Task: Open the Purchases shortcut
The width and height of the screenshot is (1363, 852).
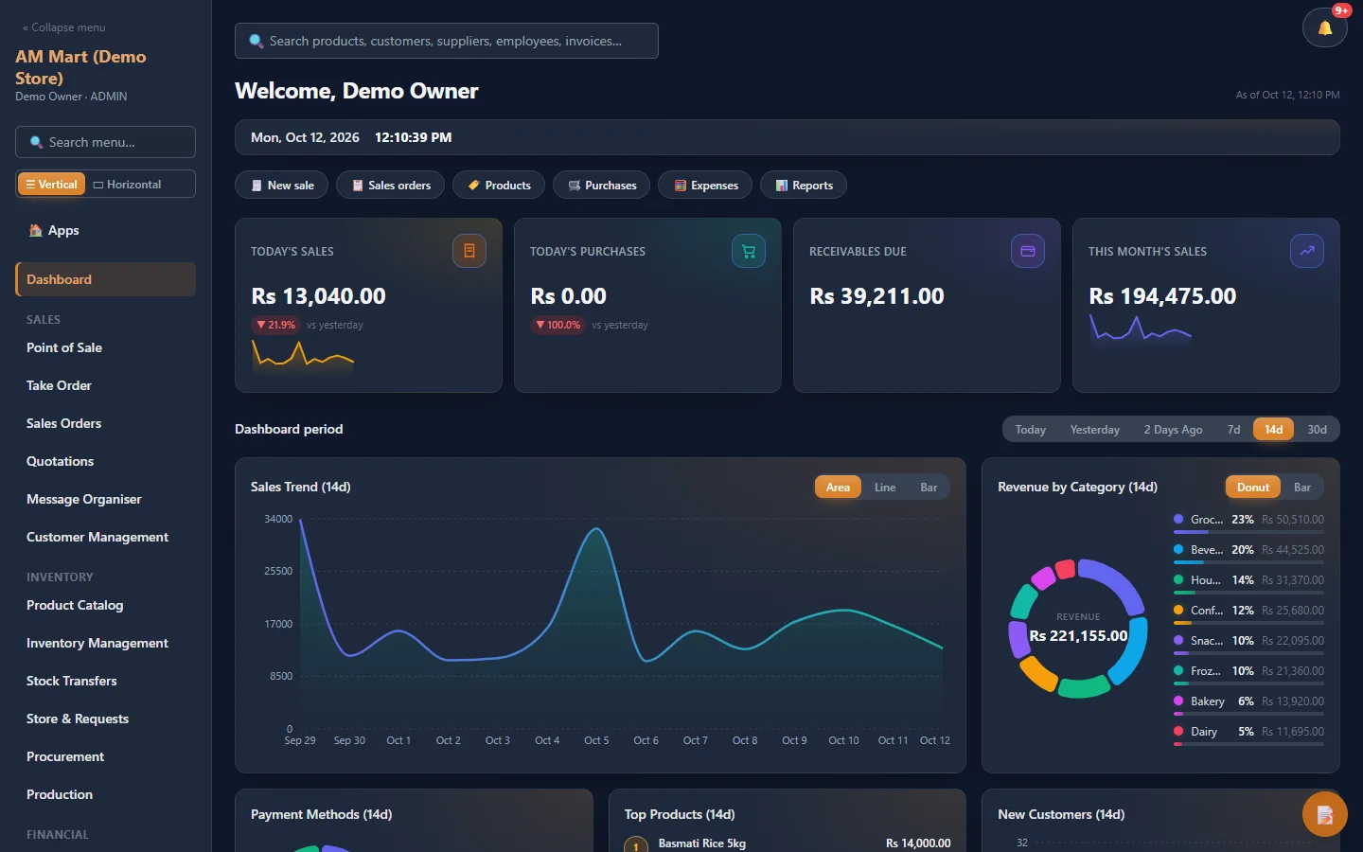Action: 601,185
